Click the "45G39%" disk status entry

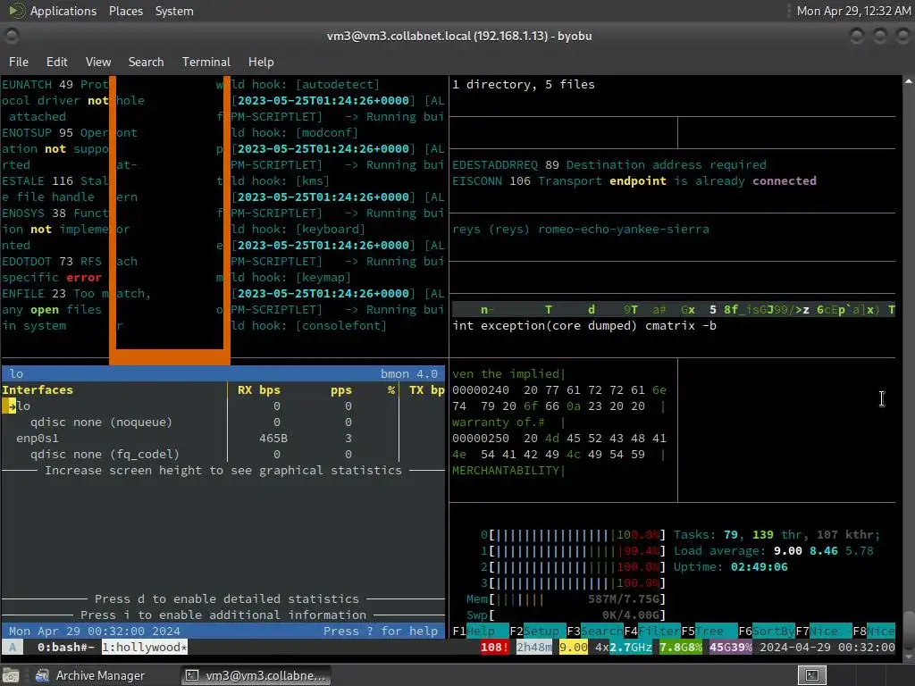pos(731,647)
